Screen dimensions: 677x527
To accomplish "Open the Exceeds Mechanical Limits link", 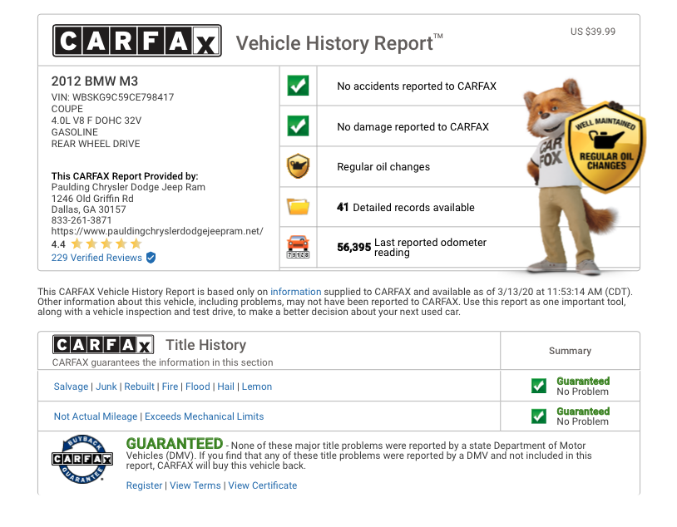I will [x=205, y=416].
